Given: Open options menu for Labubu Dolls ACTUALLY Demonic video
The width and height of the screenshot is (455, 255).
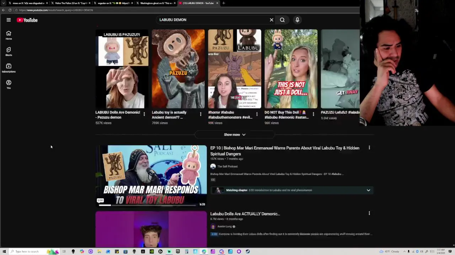Looking at the screenshot, I should click(x=369, y=213).
